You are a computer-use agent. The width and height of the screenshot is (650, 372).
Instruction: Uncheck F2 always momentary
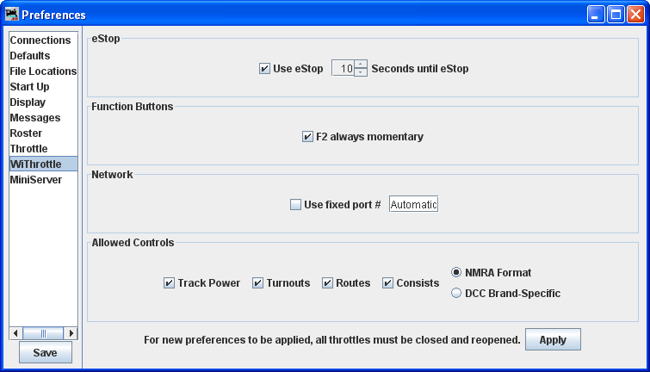coord(308,137)
